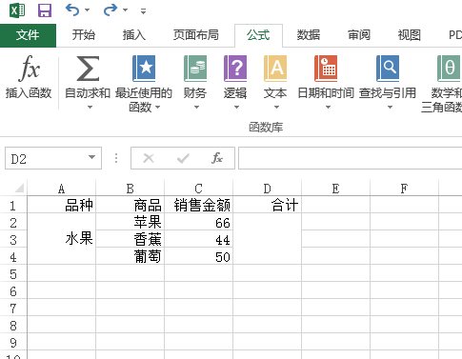Select column B header

(x=131, y=189)
